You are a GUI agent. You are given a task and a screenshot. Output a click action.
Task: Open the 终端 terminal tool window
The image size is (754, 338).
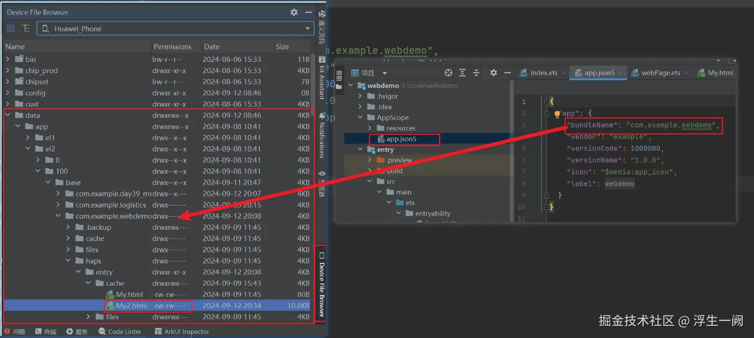coord(45,331)
